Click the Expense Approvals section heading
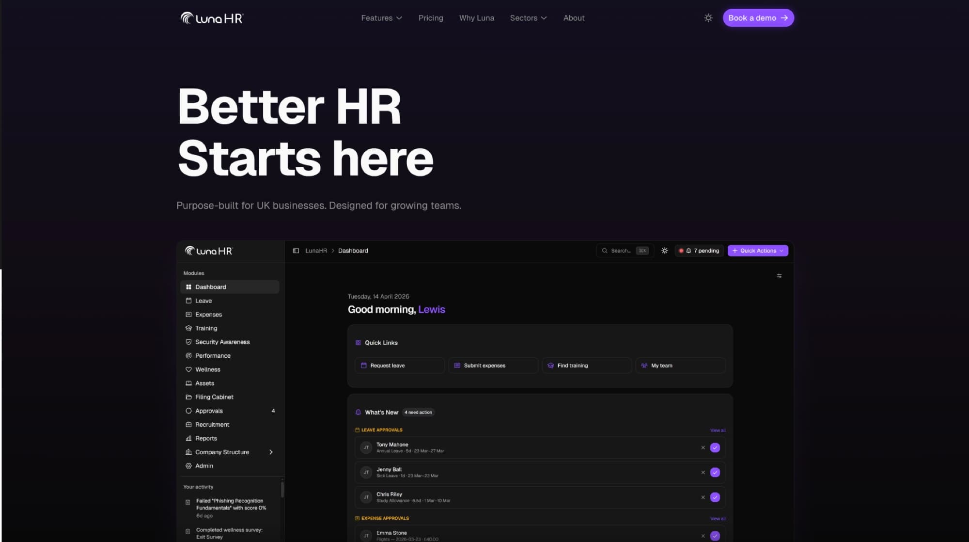The image size is (969, 542). 385,518
